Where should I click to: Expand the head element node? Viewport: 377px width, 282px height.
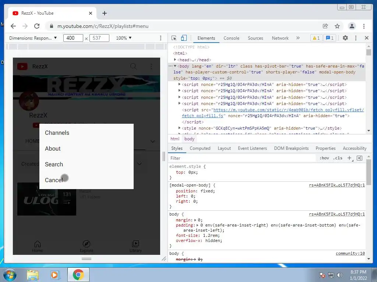pyautogui.click(x=175, y=59)
